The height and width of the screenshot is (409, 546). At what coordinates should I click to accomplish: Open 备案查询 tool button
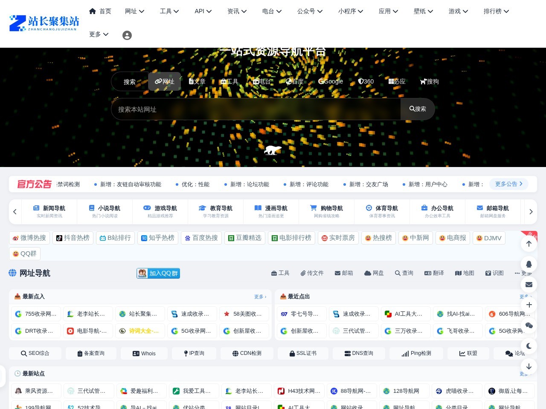[91, 354]
